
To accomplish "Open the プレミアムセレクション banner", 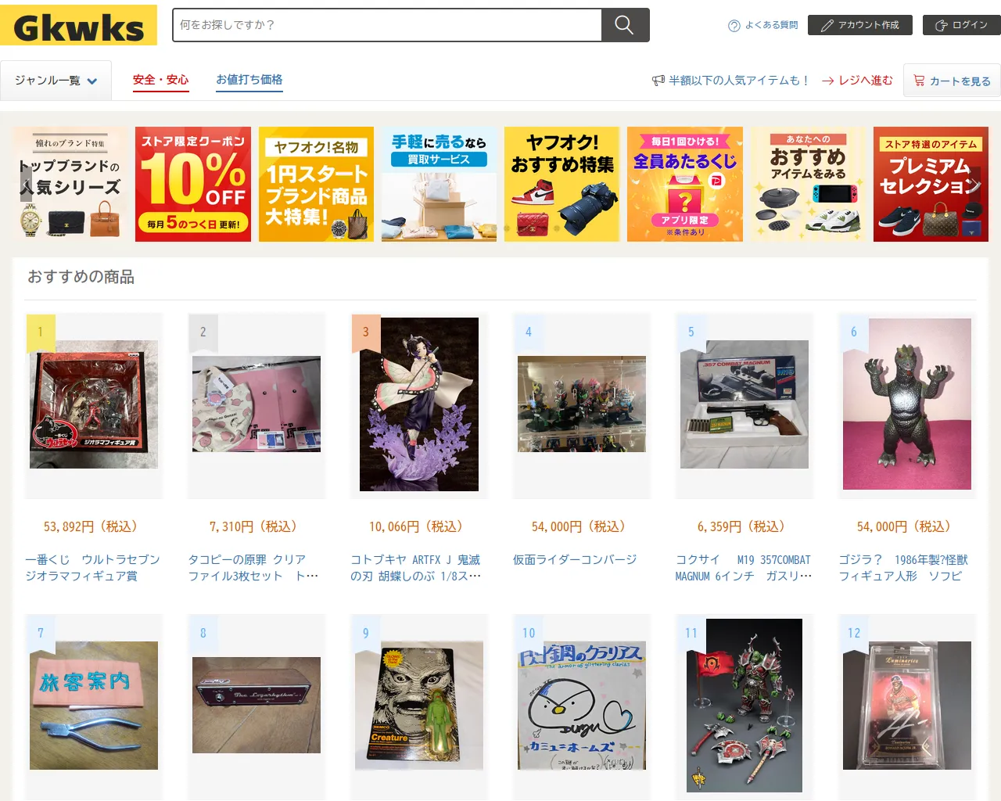I will (x=931, y=184).
